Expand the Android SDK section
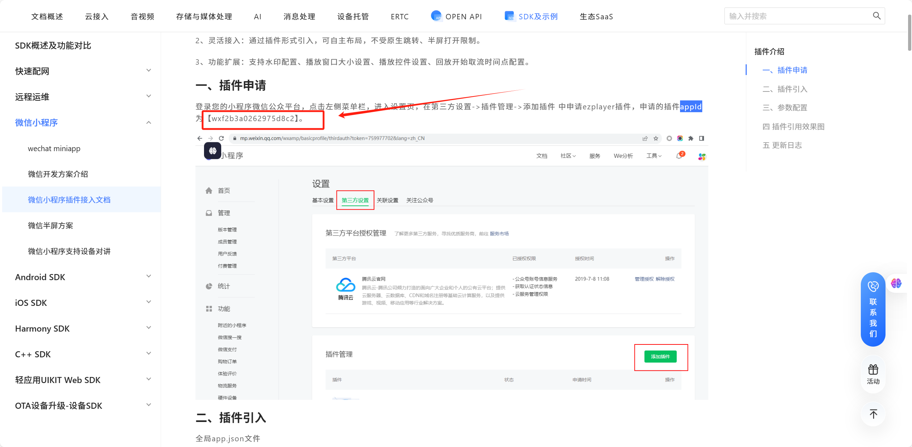 point(149,277)
